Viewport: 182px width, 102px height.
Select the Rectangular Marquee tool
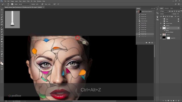[x=2, y=12]
